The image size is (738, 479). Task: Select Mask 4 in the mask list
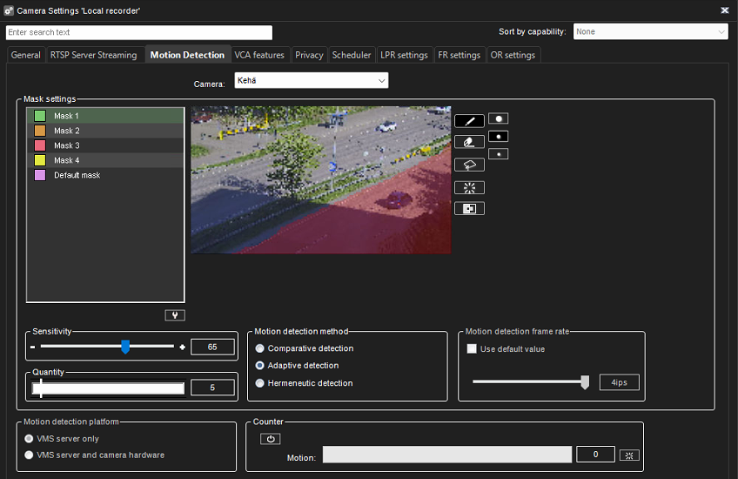pos(105,160)
